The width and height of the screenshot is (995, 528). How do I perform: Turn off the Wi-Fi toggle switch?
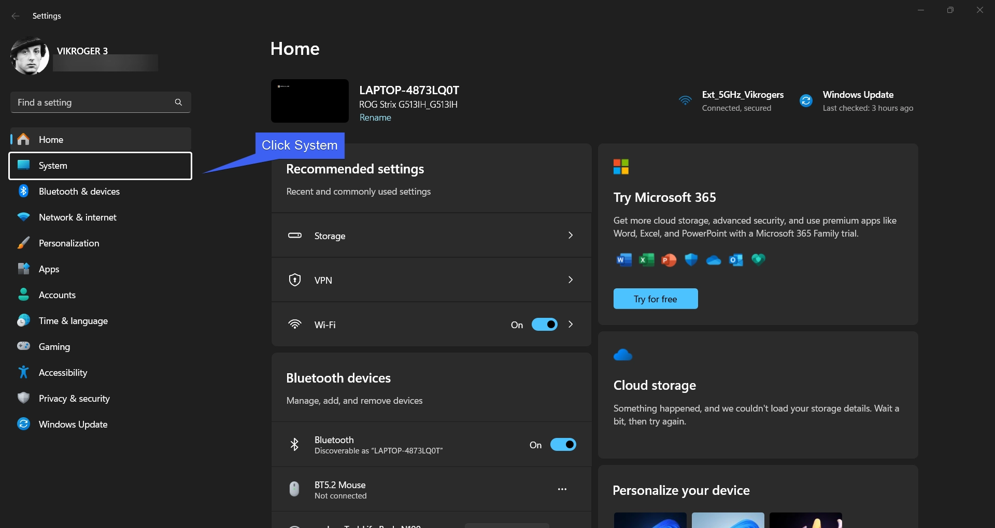coord(545,325)
